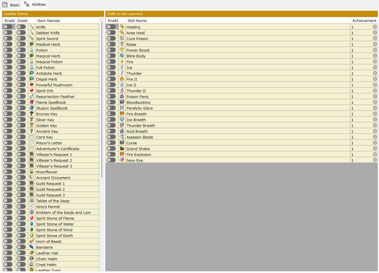Switch to the Basic tab

click(11, 5)
